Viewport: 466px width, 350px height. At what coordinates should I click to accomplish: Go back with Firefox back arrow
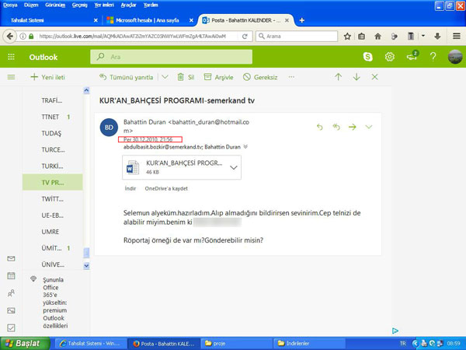[10, 37]
